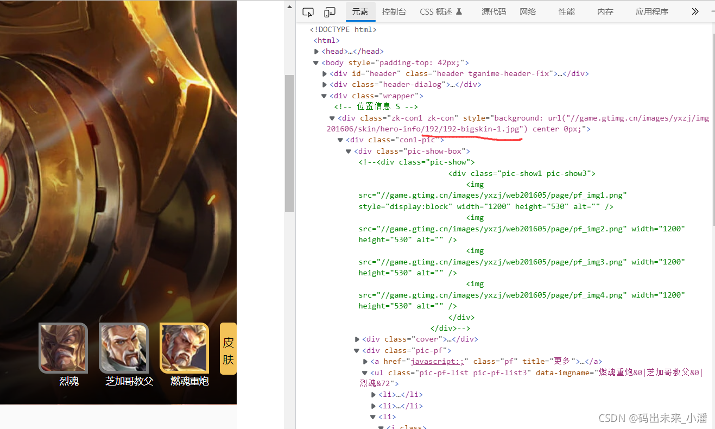Collapse the zk-con1 zk-con div node
Screen dimensions: 715x429
(x=332, y=118)
